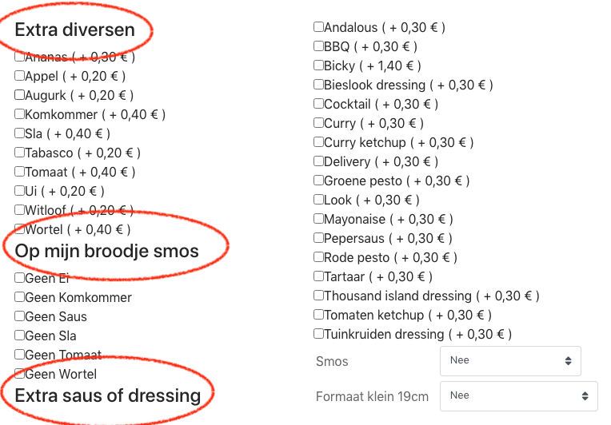Check the Tartaar sauce option
The width and height of the screenshot is (611, 425).
click(319, 276)
